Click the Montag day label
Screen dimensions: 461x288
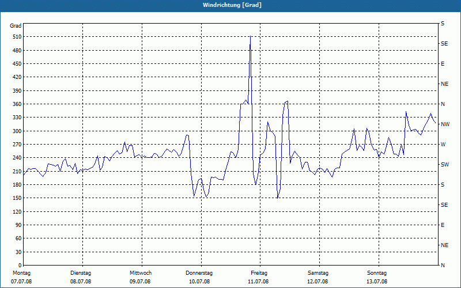[21, 273]
